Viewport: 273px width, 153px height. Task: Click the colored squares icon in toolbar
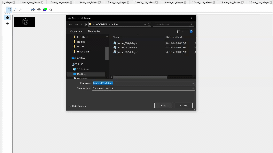click(x=45, y=10)
